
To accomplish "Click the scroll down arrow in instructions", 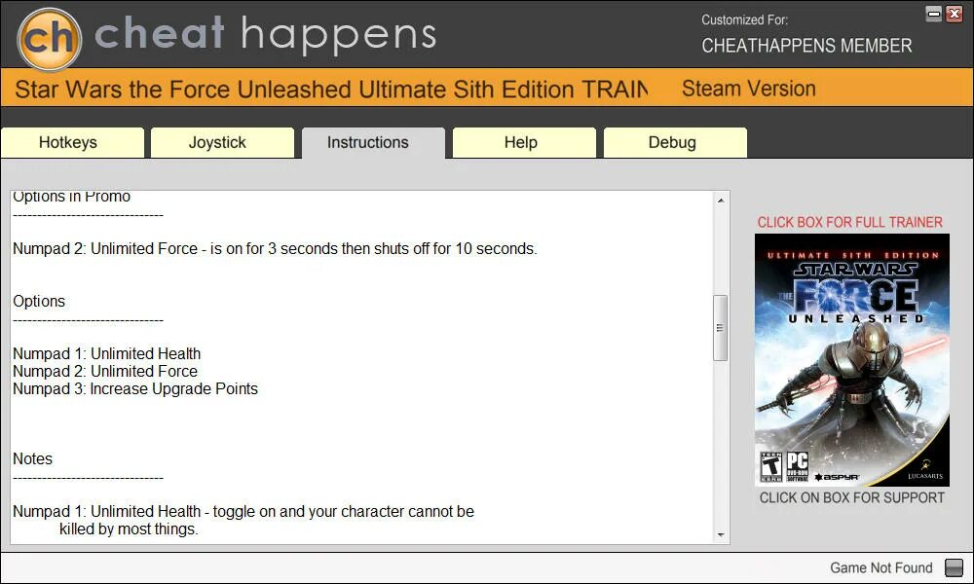I will (x=721, y=534).
